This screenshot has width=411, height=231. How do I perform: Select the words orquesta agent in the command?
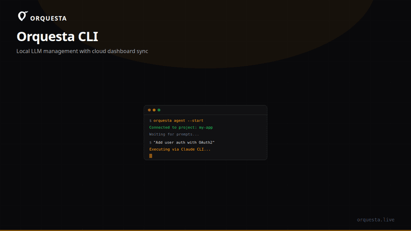coord(169,121)
